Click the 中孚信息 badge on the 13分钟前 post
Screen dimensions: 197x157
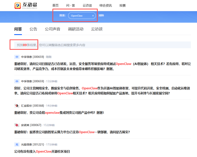pyautogui.click(x=17, y=81)
